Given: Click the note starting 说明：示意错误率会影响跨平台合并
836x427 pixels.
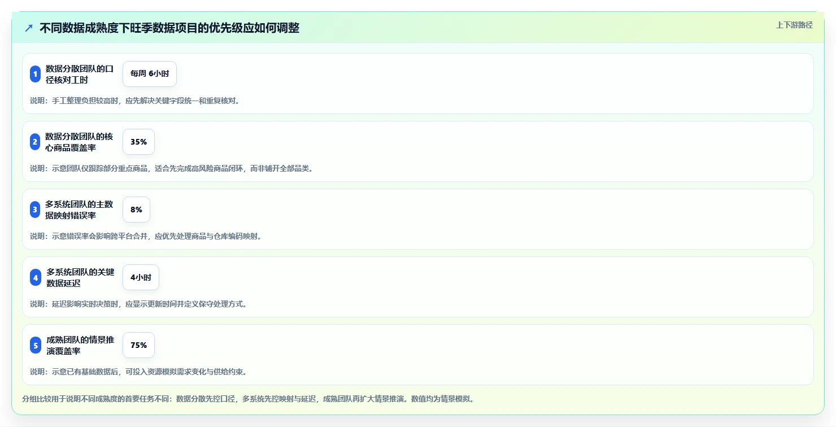Looking at the screenshot, I should point(145,237).
